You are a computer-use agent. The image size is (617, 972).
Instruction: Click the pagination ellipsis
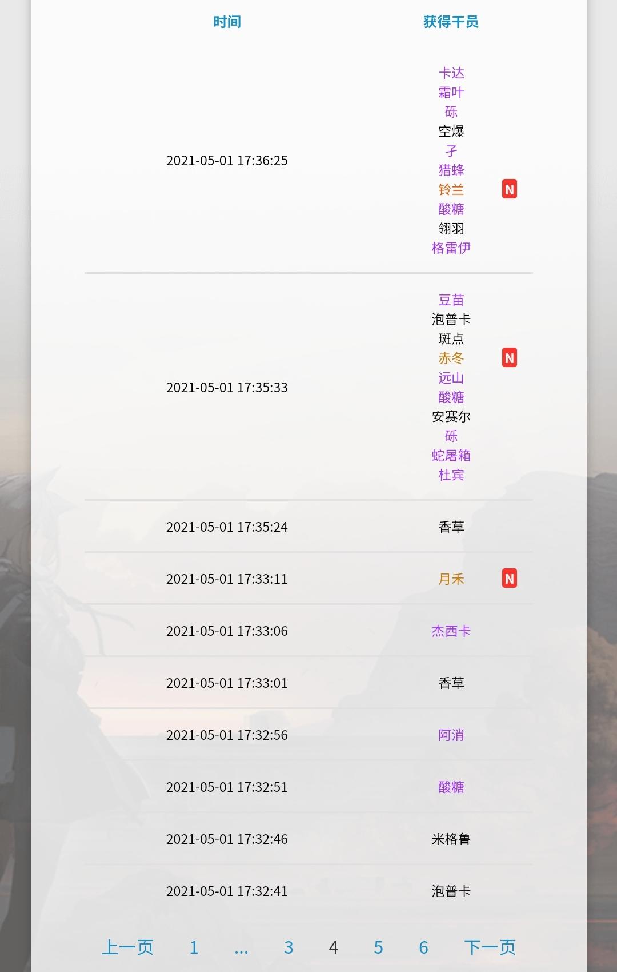pos(241,947)
